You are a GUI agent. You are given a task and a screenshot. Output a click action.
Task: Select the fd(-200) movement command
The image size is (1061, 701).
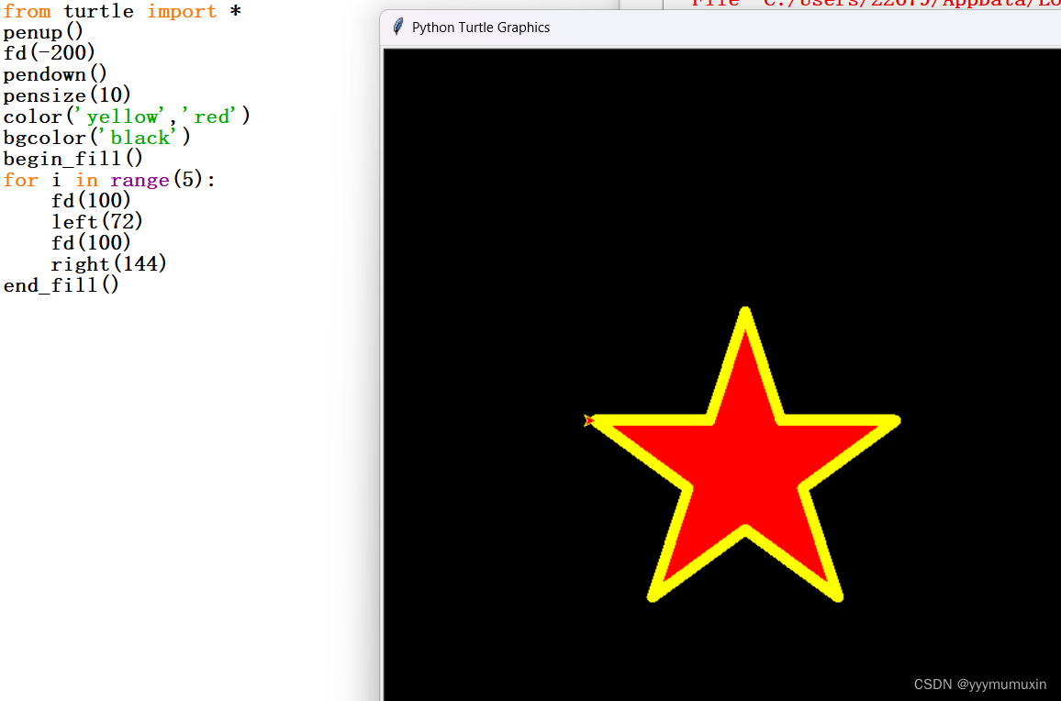pyautogui.click(x=49, y=52)
